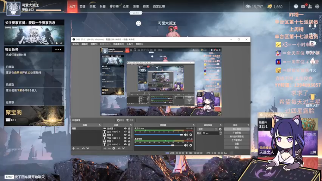Move scene up in Scenes dock

tap(83, 148)
